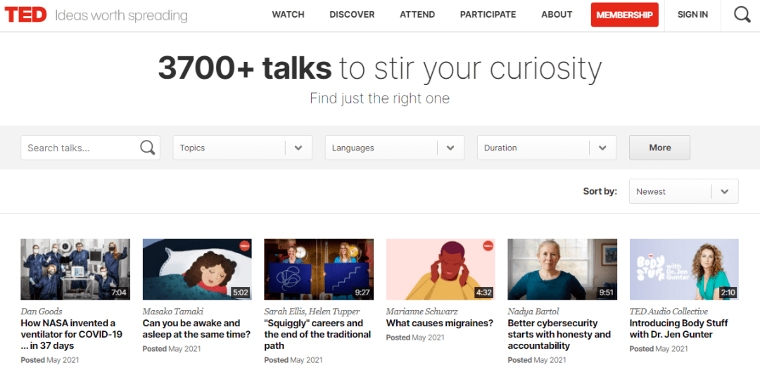Click the Sort by dropdown chevron arrow

coord(725,191)
